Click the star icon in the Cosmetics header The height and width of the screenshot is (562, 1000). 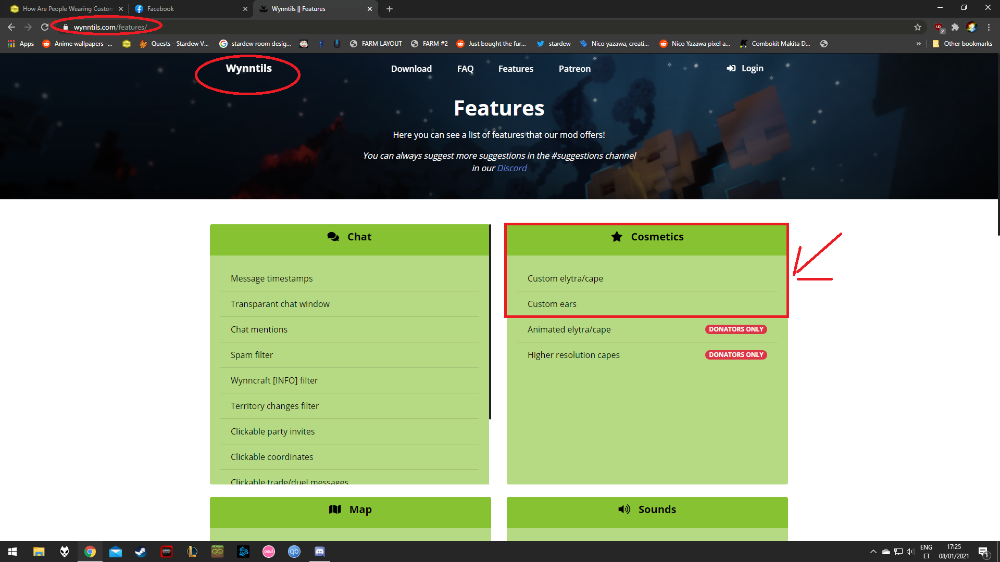pyautogui.click(x=617, y=236)
